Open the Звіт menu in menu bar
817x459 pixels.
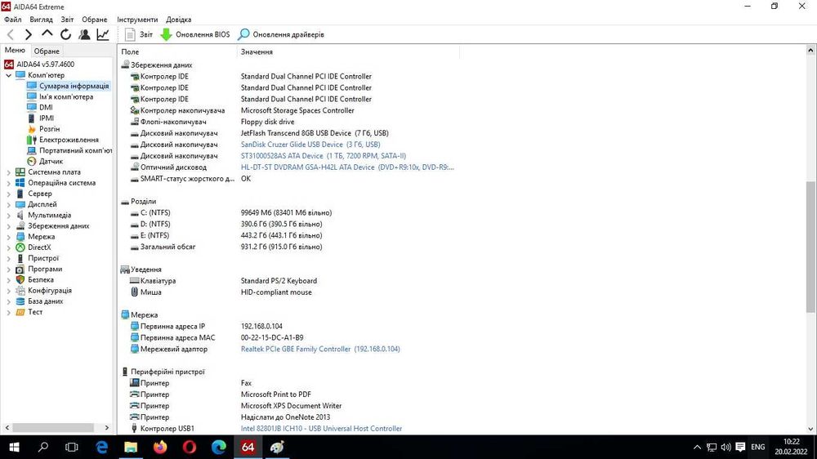pyautogui.click(x=67, y=20)
